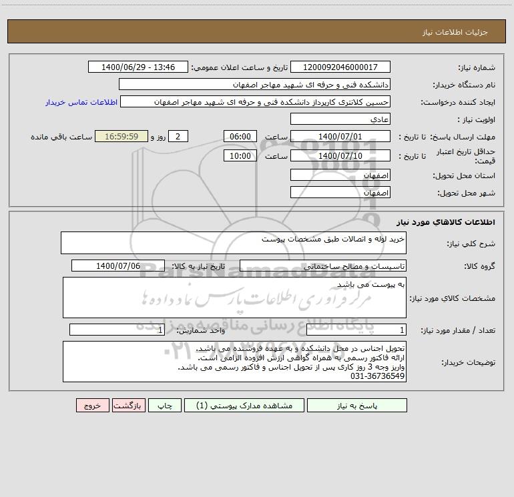Click the quantity field next to تعداد / مقدار مورد نیاز
Viewport: 514px width, 497px height.
[356, 330]
